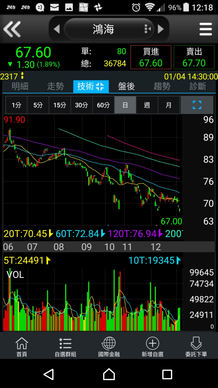Viewport: 218px width, 388px height.
Task: Tap the 67.00 low price label
Action: [x=171, y=221]
